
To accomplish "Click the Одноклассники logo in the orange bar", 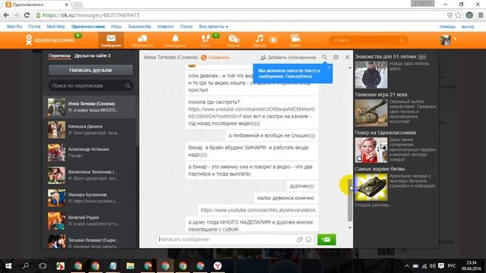I will [50, 40].
